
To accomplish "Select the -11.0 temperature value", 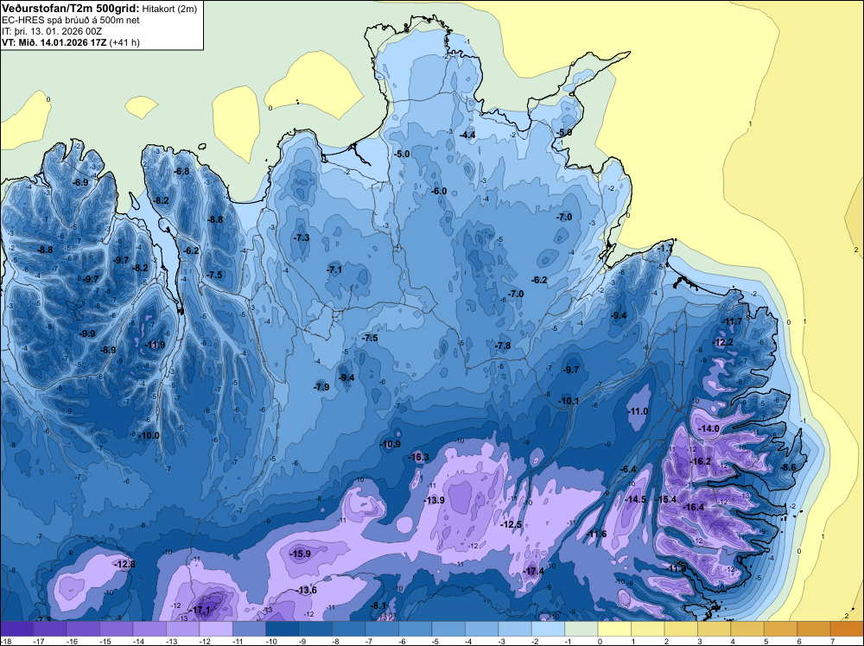I will point(638,411).
